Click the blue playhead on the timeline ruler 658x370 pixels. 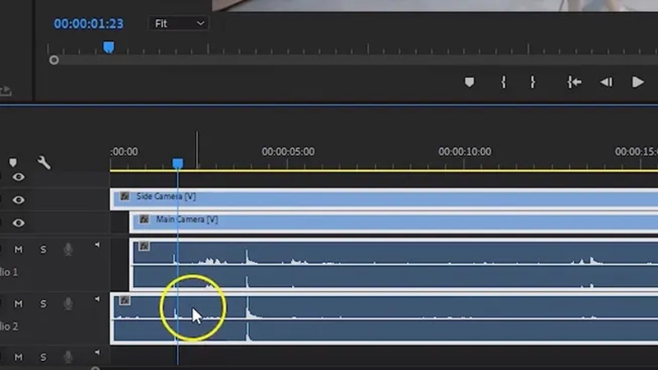pos(178,164)
